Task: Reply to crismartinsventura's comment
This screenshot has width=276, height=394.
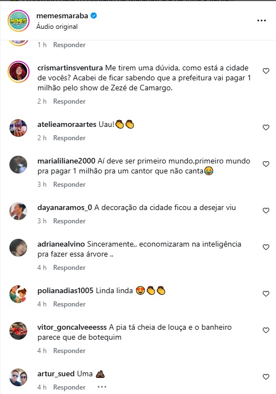Action: click(69, 101)
